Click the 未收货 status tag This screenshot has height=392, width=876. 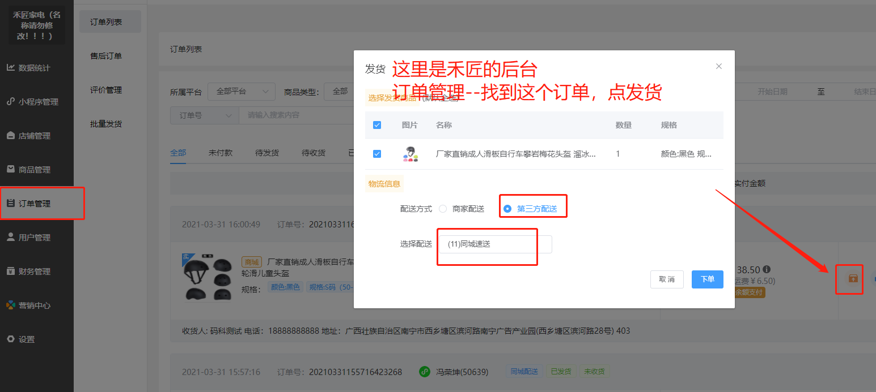point(595,372)
